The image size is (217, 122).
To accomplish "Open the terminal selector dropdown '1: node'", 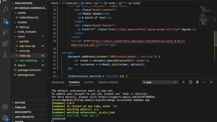I will (160, 82).
